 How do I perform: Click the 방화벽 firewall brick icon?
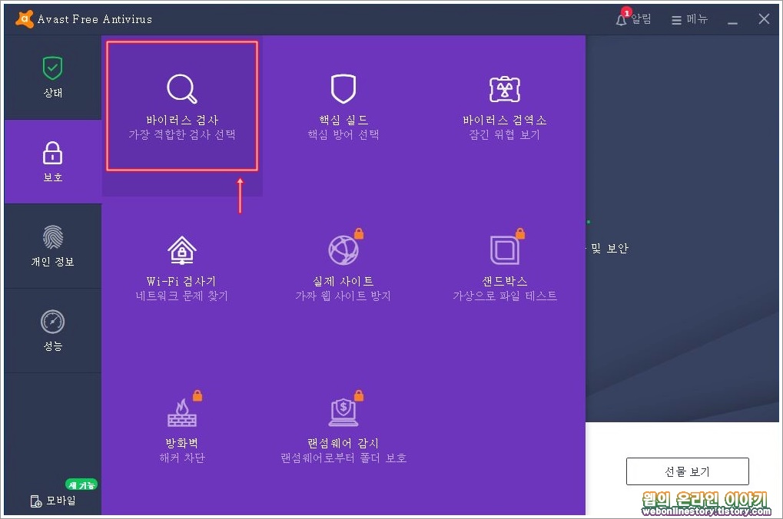click(x=182, y=413)
